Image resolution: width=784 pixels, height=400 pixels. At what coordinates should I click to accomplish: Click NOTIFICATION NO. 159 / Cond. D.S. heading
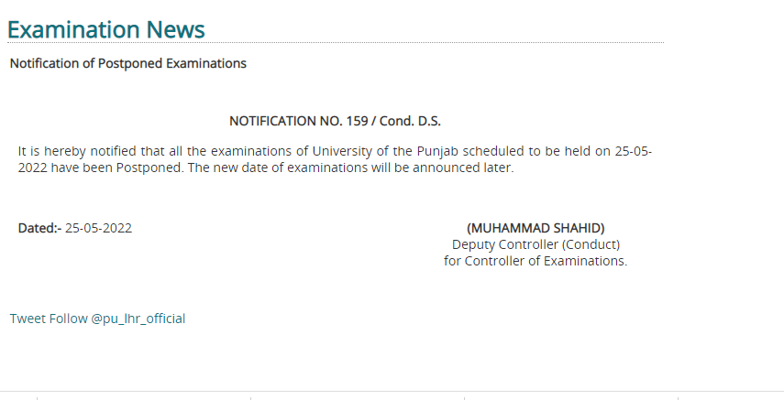tap(335, 121)
